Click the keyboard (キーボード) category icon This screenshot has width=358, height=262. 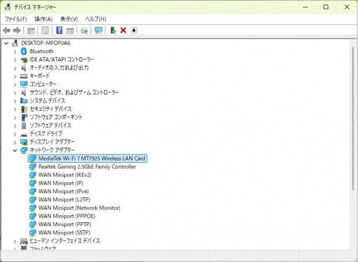point(24,76)
